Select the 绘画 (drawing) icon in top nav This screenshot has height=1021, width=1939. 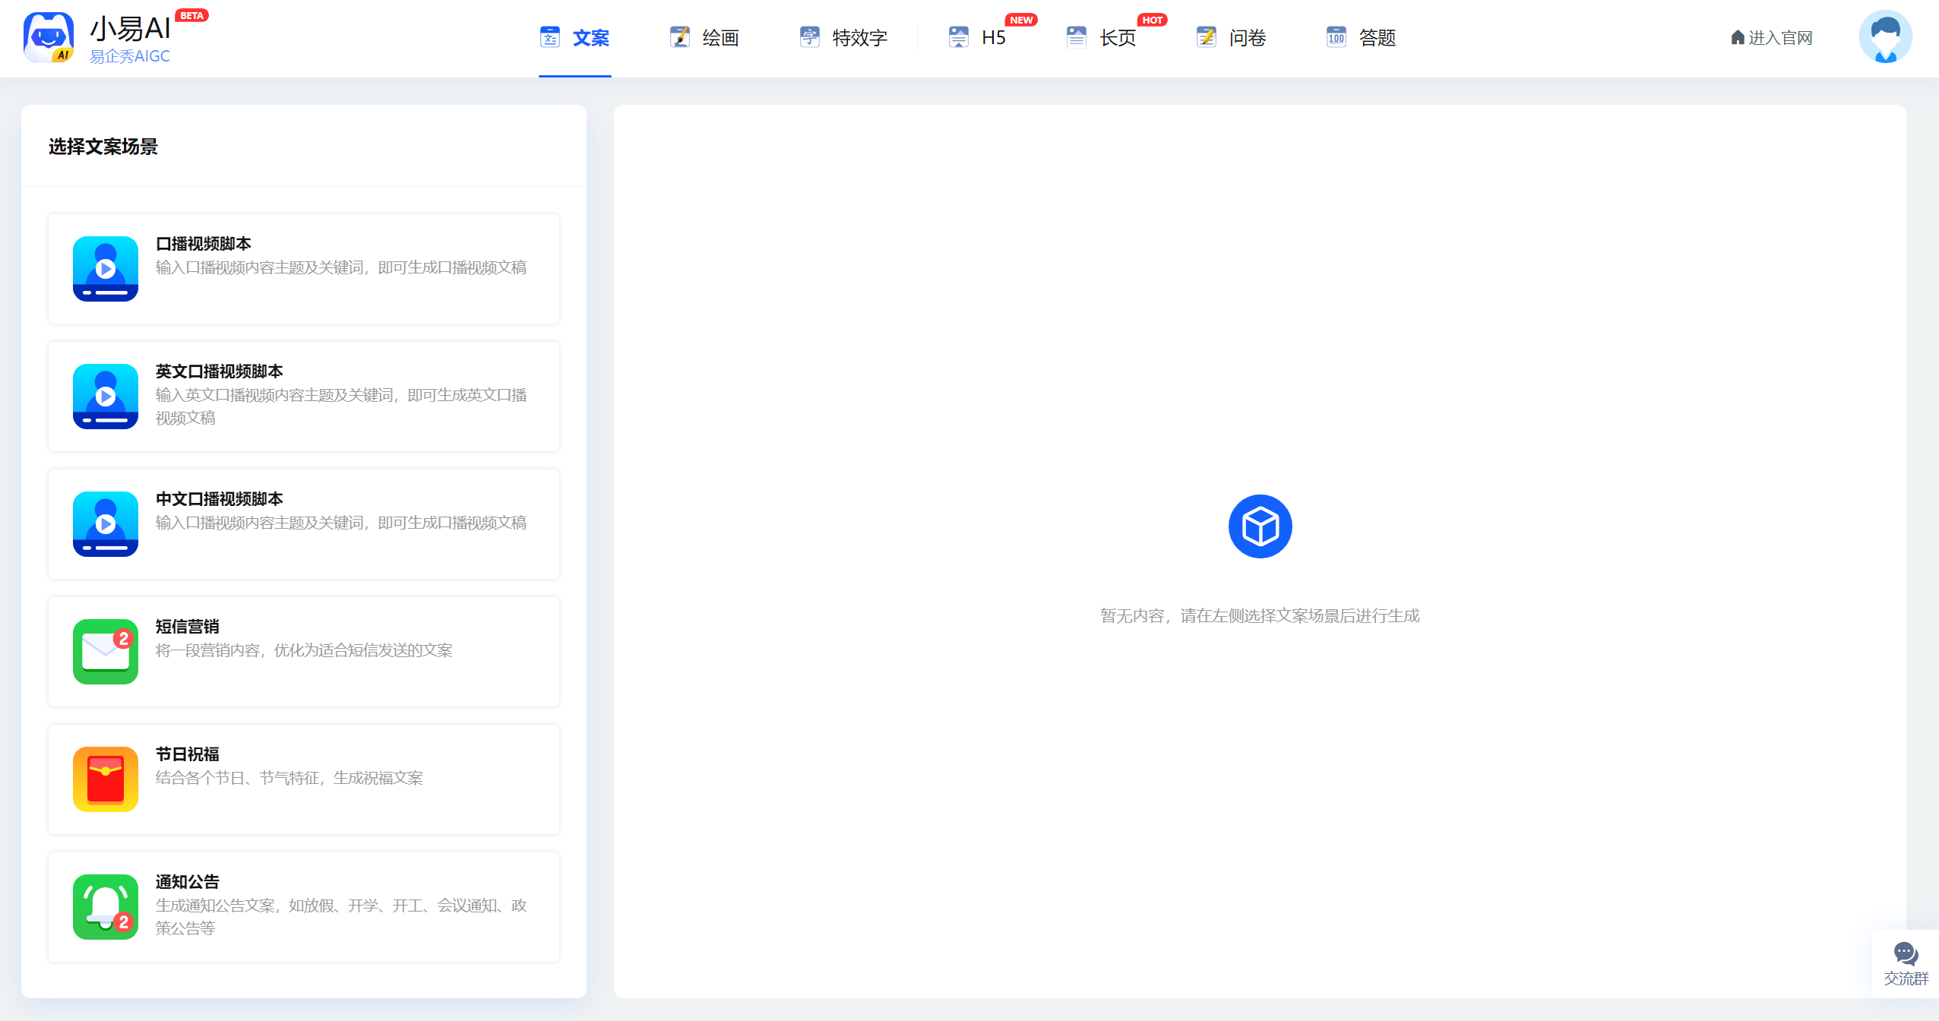(678, 36)
